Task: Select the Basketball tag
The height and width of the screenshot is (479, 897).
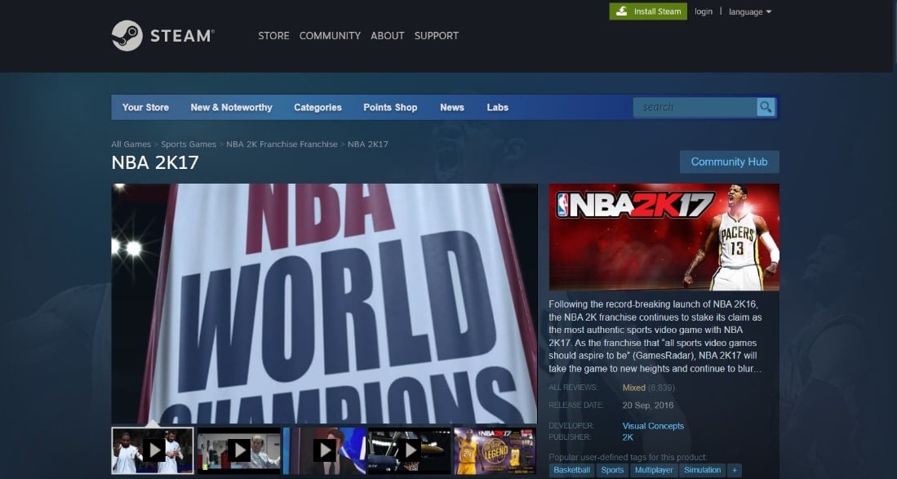Action: pyautogui.click(x=571, y=469)
